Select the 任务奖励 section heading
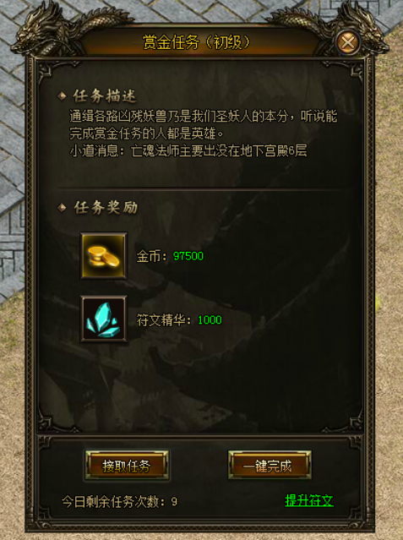The height and width of the screenshot is (540, 403). [x=106, y=208]
